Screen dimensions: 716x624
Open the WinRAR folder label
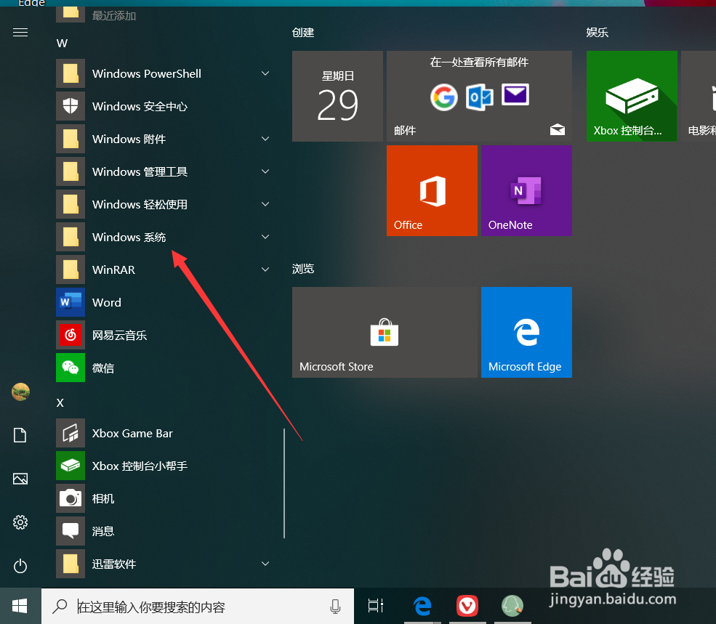113,270
